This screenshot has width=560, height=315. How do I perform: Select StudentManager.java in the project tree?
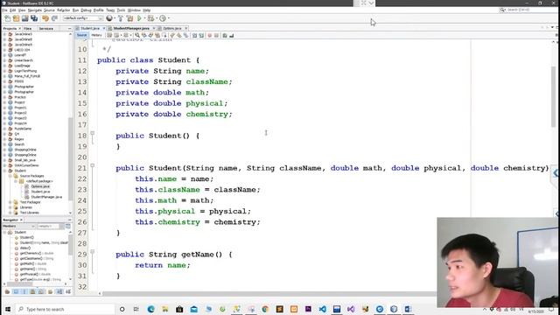point(46,197)
